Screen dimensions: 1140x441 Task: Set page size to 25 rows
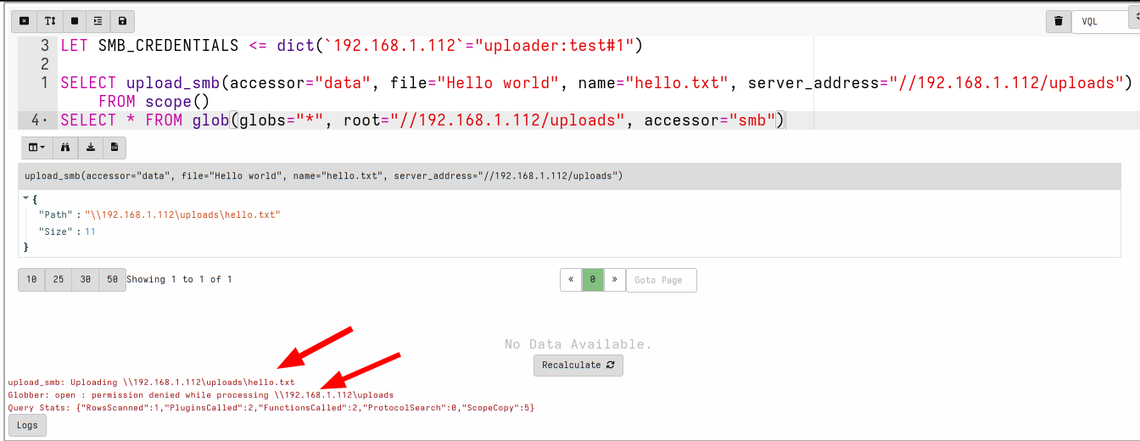(x=59, y=280)
